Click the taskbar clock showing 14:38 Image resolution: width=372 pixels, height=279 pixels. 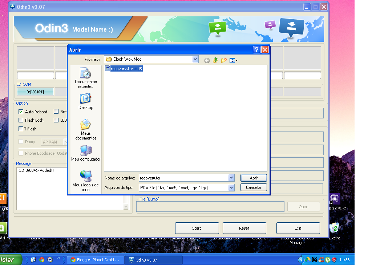[x=344, y=260]
